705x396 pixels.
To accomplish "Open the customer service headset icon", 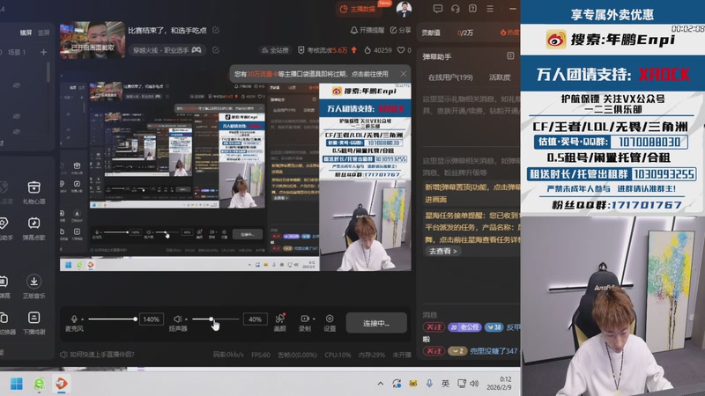I will (455, 9).
